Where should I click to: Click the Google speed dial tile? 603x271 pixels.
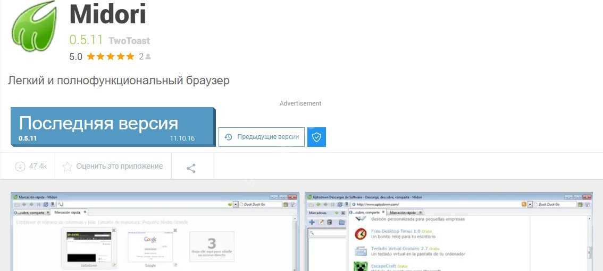click(x=150, y=246)
